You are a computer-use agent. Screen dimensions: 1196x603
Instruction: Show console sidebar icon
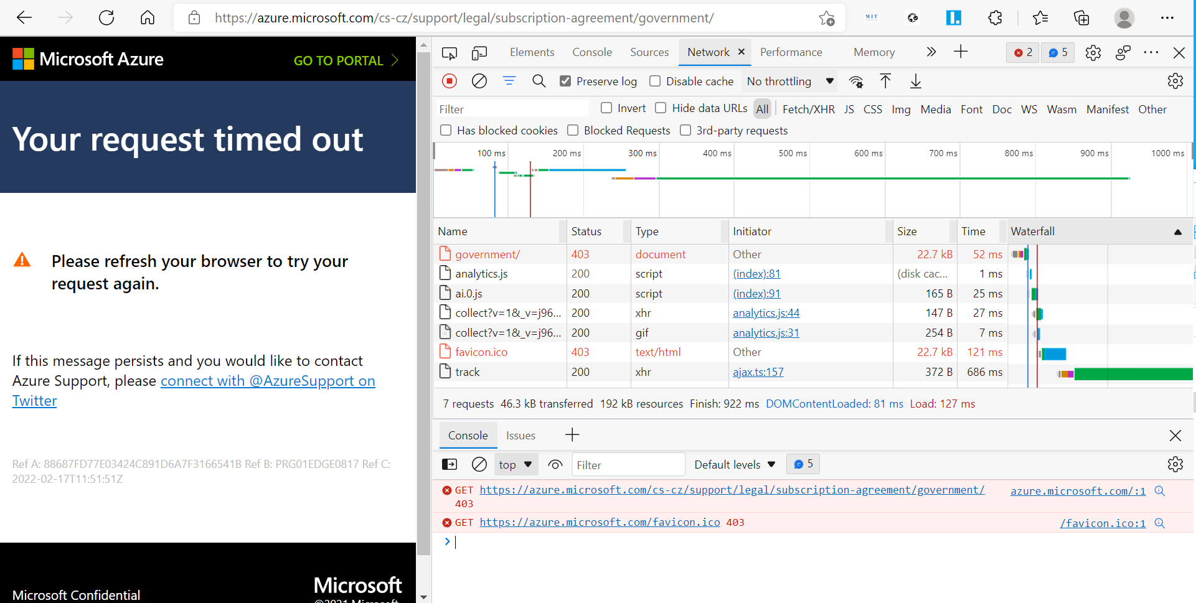(x=450, y=464)
